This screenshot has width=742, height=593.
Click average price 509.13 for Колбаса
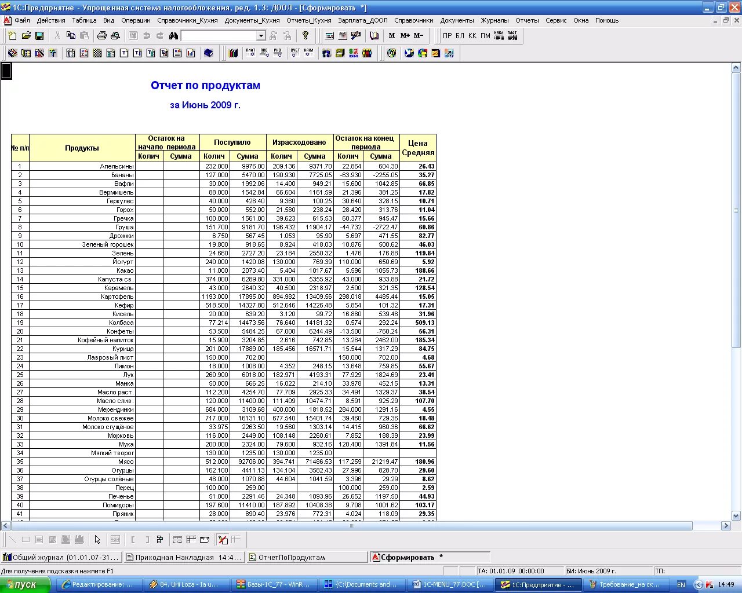[x=418, y=323]
